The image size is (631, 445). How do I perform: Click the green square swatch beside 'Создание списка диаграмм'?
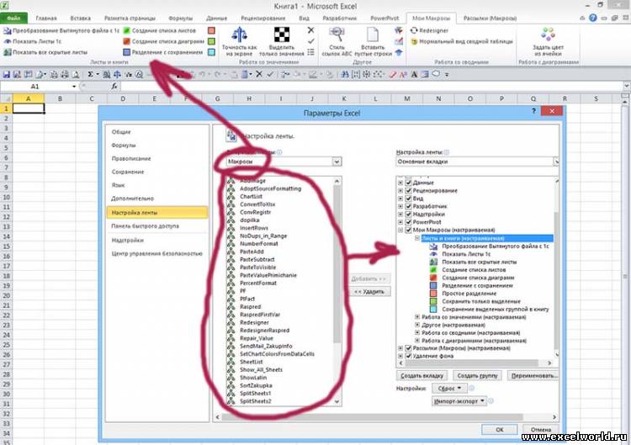(x=211, y=41)
